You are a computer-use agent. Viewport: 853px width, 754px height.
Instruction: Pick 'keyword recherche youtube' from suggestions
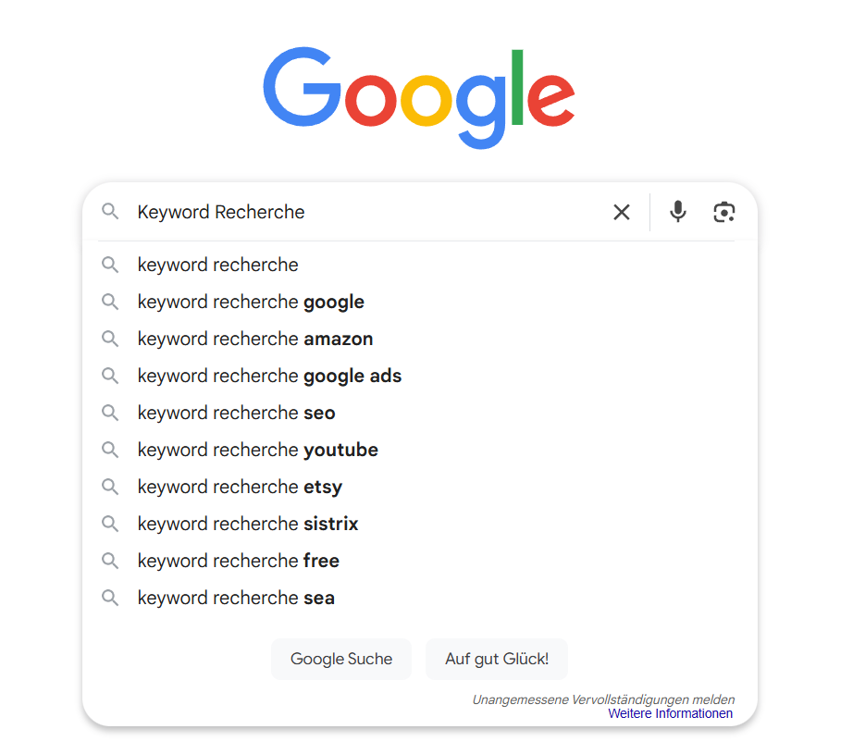(257, 450)
